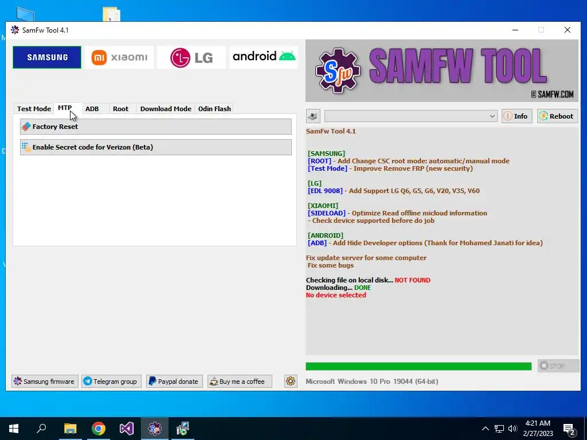This screenshot has width=587, height=440.
Task: Click the green progress bar
Action: [418, 366]
